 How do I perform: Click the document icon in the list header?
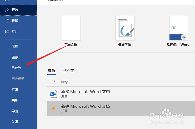(x=54, y=82)
